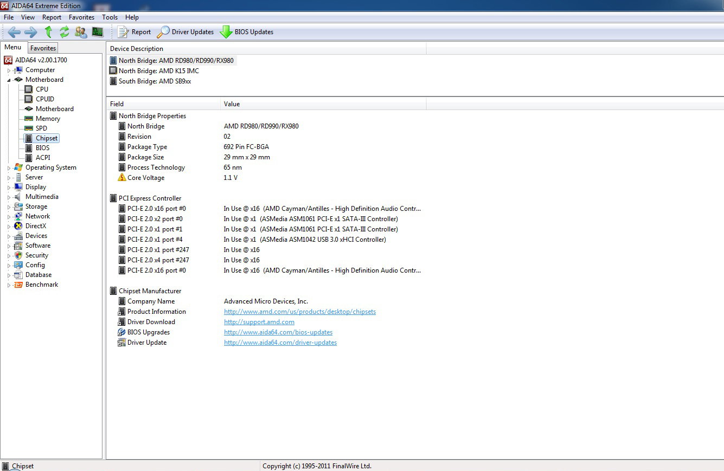The width and height of the screenshot is (724, 471).
Task: Click the Storage drive icon in the tree
Action: 18,207
